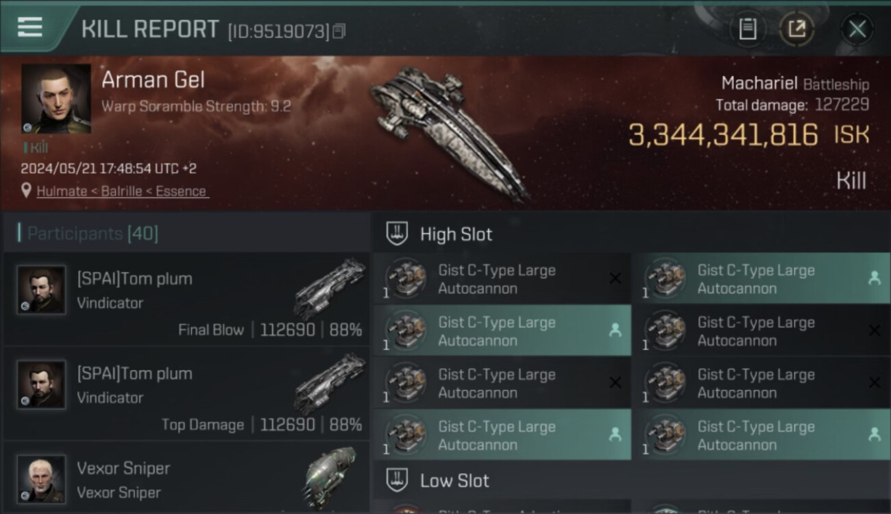Copy the kill report ID
891x514 pixels.
(339, 31)
